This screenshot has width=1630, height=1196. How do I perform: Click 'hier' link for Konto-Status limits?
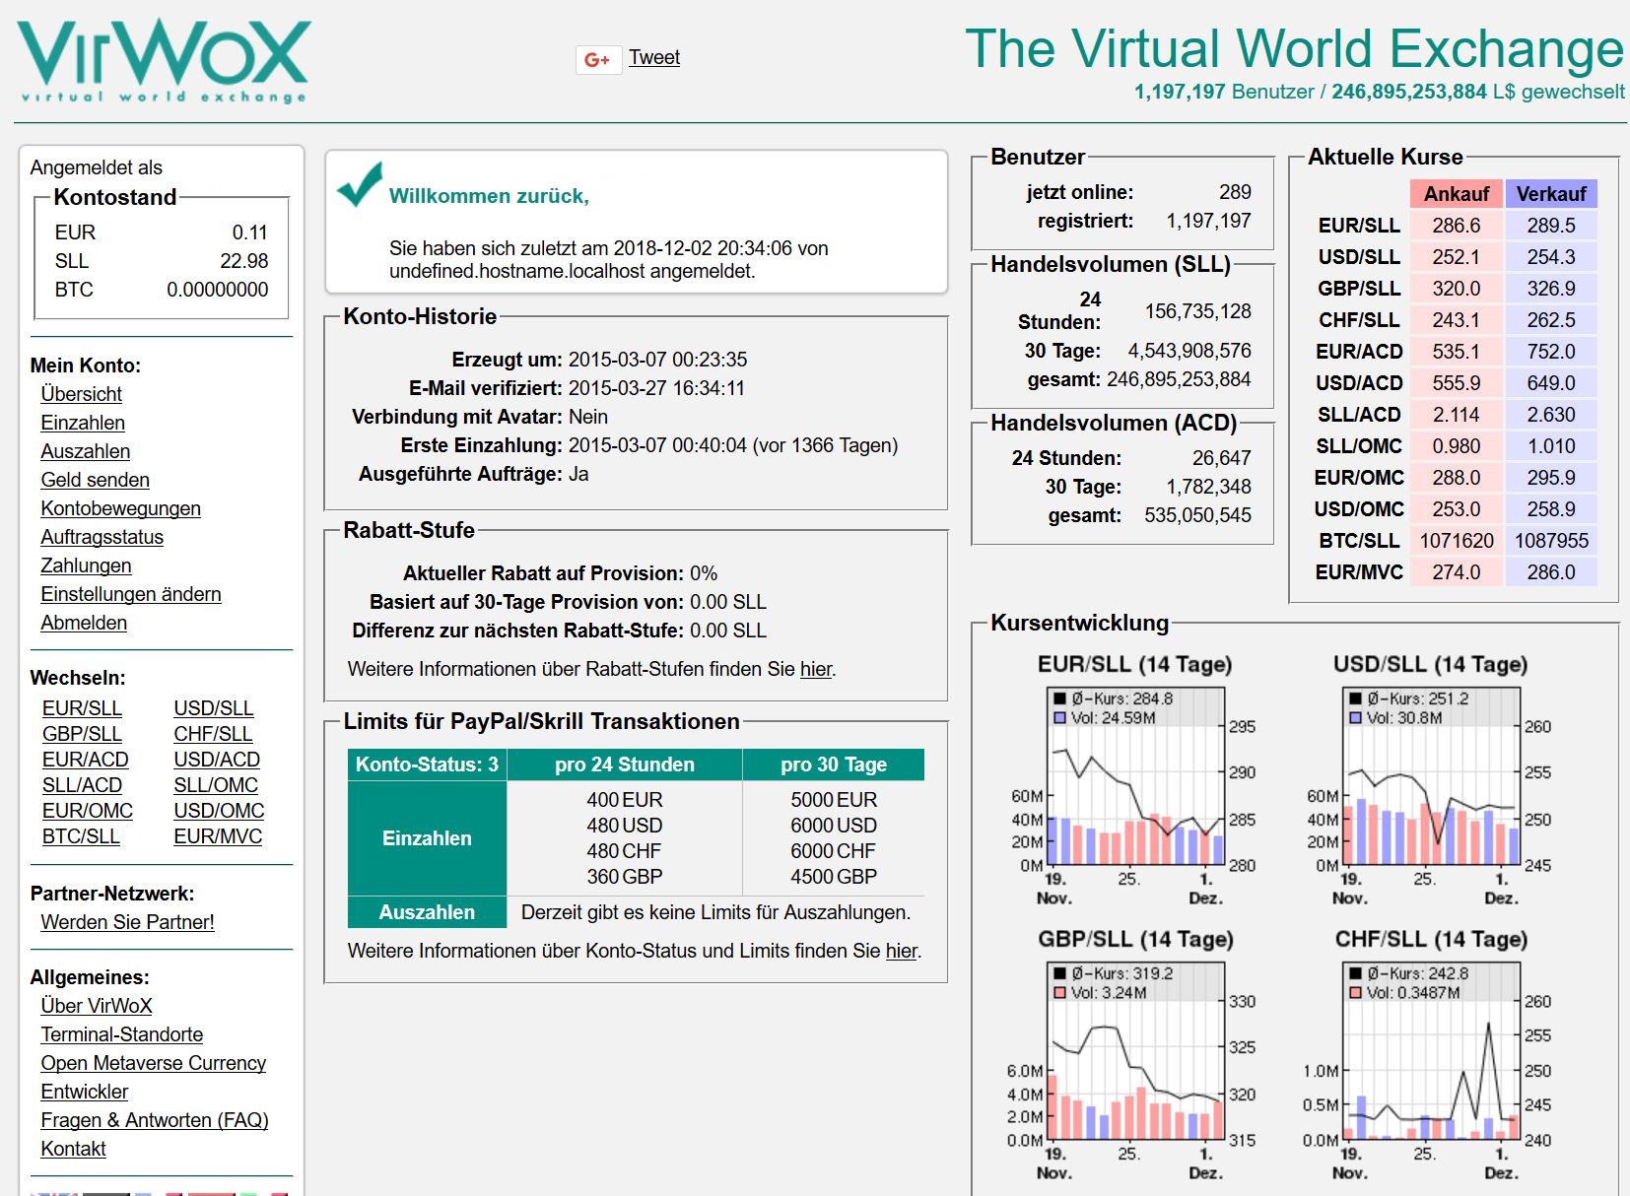902,951
